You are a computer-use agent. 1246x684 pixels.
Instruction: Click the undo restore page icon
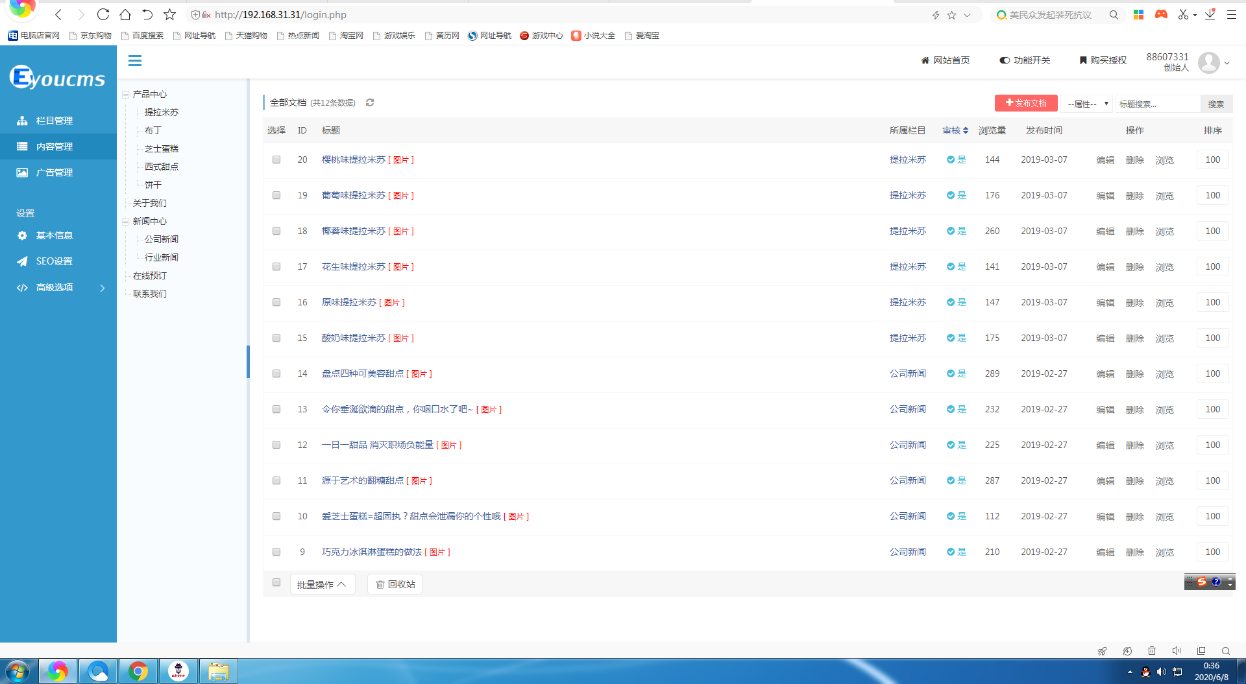[x=147, y=14]
